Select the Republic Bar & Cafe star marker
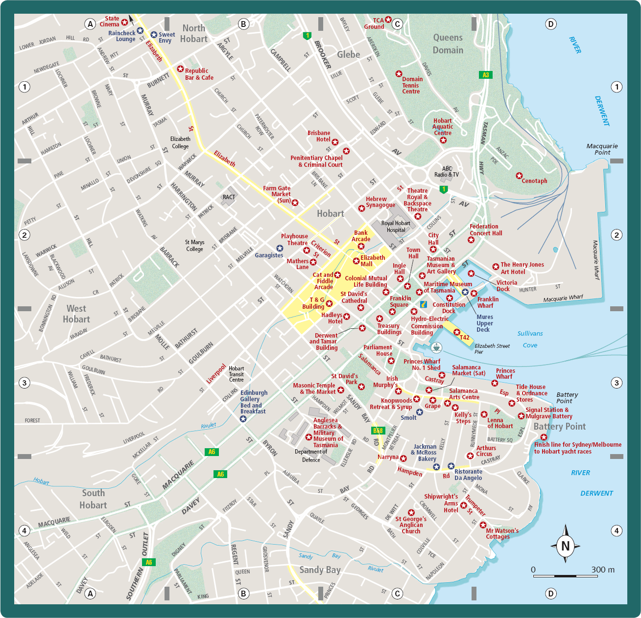Viewport: 641px width, 618px height. (180, 69)
